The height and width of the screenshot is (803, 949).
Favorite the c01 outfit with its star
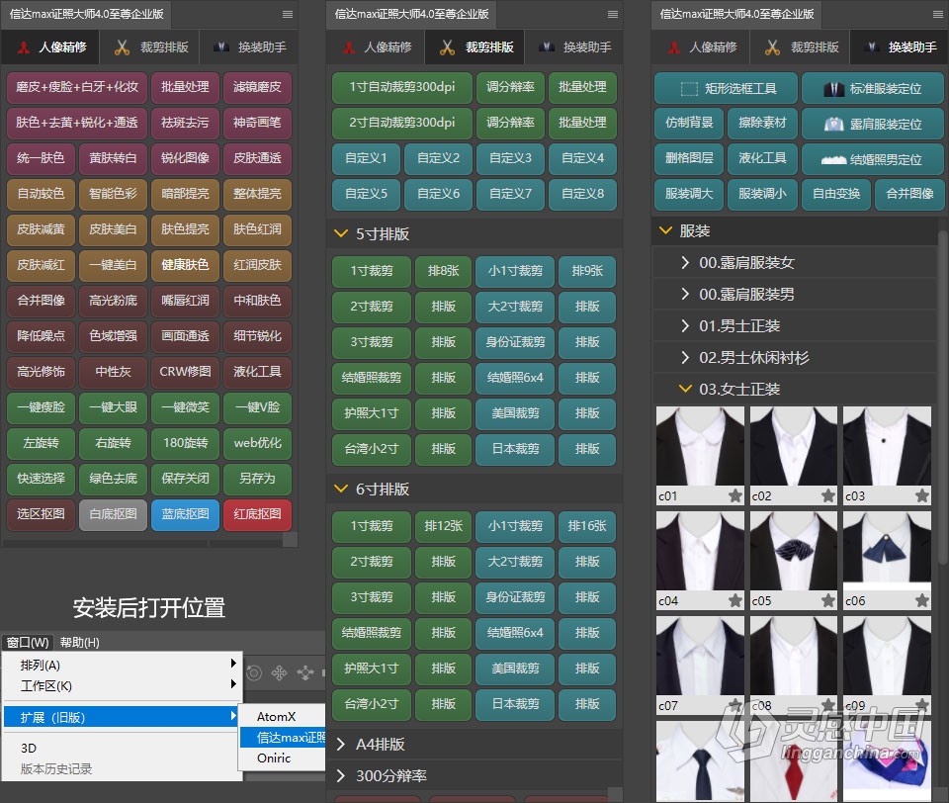[x=735, y=496]
